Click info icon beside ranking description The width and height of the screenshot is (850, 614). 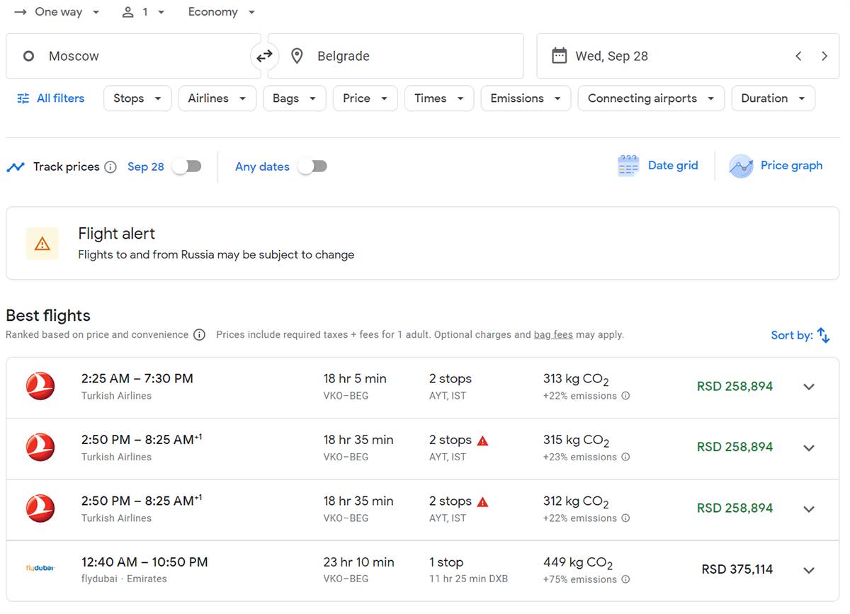click(200, 335)
